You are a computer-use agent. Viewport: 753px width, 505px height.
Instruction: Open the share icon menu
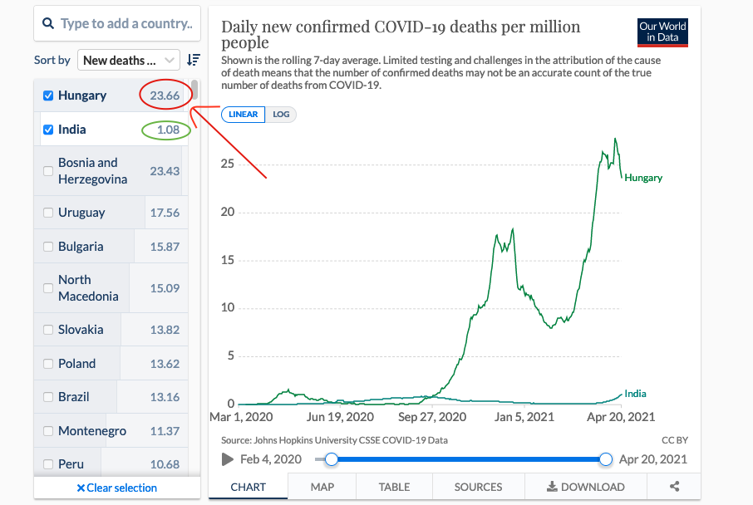pyautogui.click(x=675, y=486)
